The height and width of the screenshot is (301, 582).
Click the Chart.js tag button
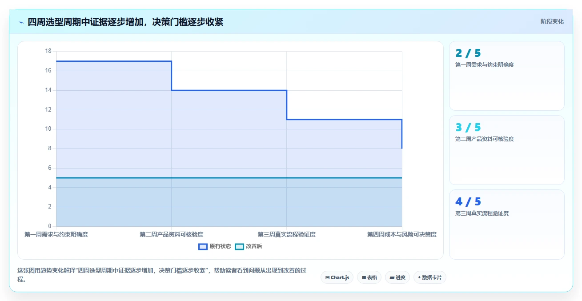tap(337, 277)
